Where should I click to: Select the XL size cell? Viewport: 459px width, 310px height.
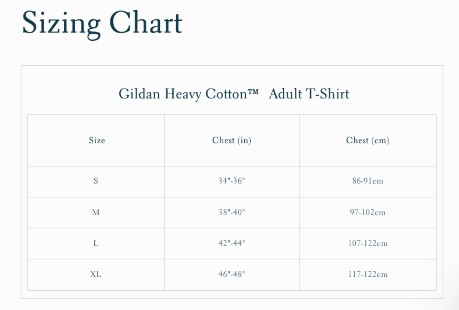96,274
